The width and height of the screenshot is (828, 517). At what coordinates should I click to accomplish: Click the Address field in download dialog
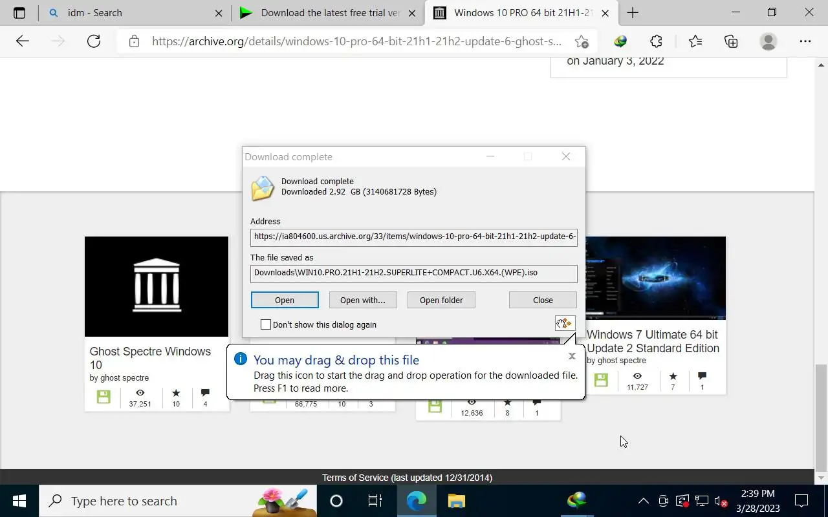[414, 237]
